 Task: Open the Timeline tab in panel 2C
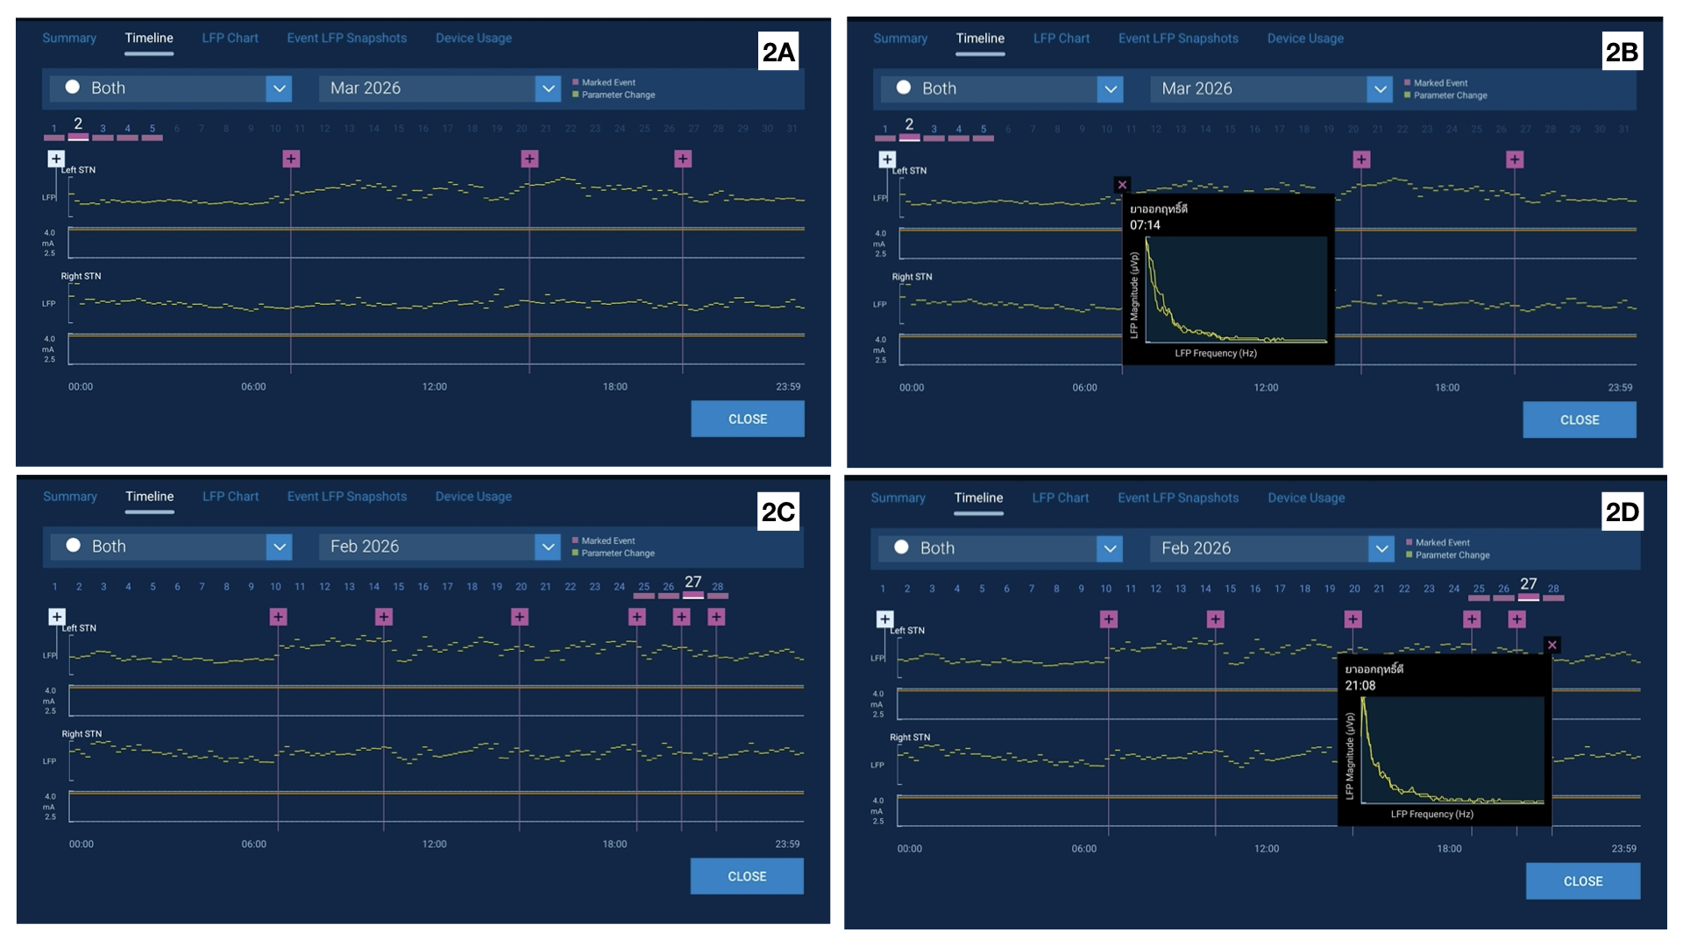pos(150,496)
